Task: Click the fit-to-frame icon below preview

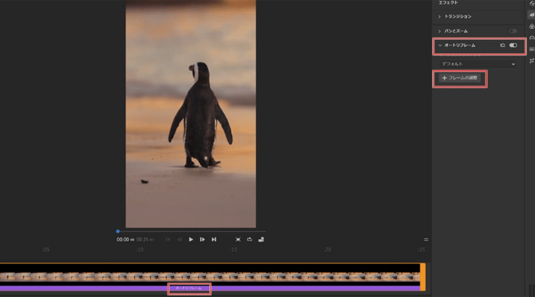Action: (x=238, y=240)
